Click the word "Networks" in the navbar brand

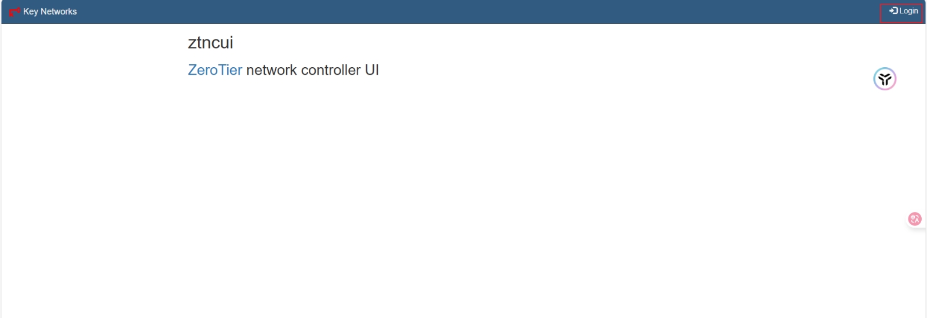[59, 12]
